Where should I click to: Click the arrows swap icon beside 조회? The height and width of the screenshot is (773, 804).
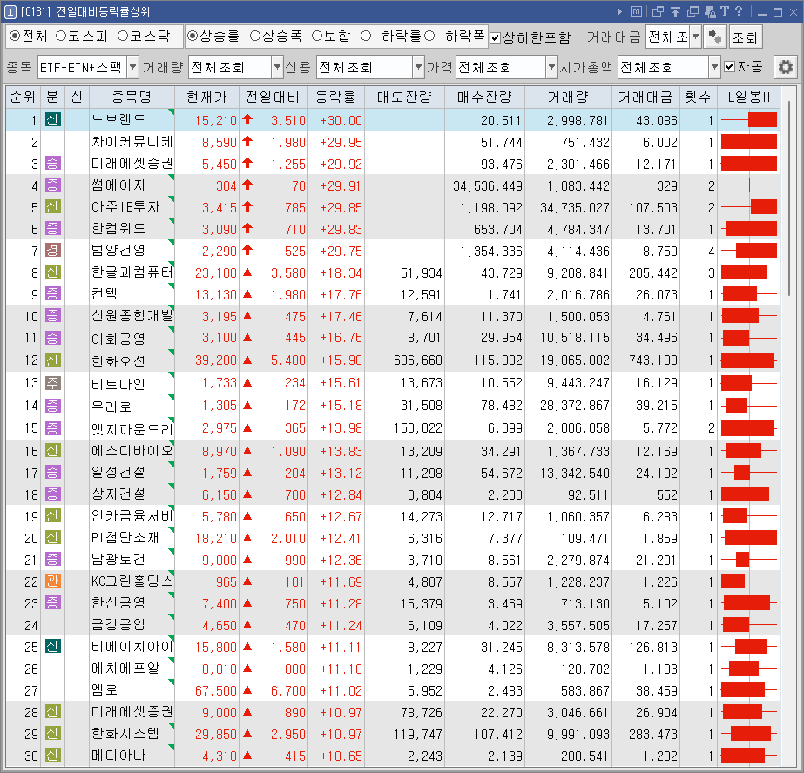[x=714, y=37]
